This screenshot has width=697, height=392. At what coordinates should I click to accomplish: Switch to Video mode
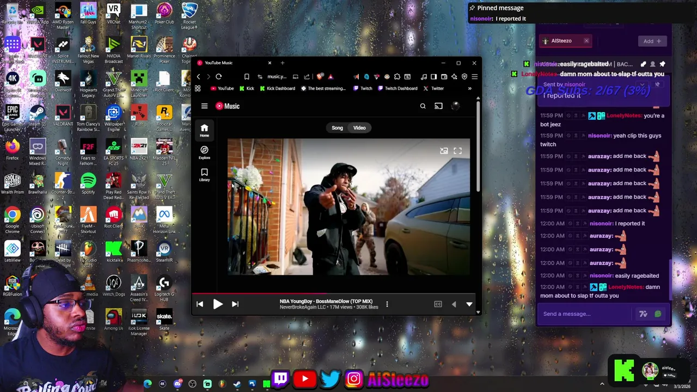coord(359,128)
